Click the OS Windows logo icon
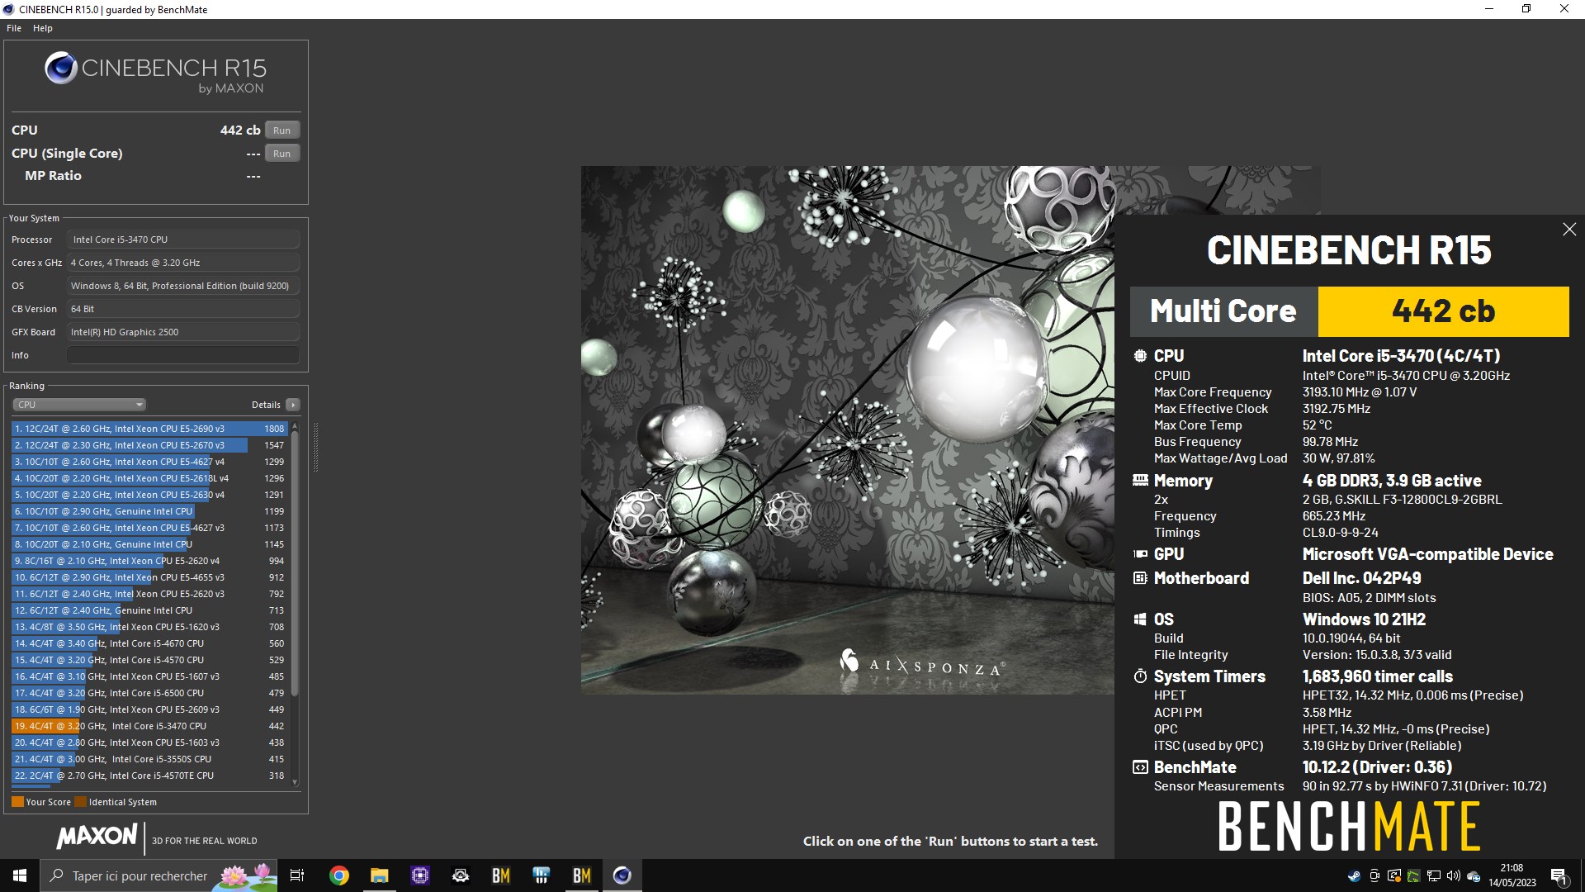This screenshot has height=892, width=1585. click(x=1140, y=619)
